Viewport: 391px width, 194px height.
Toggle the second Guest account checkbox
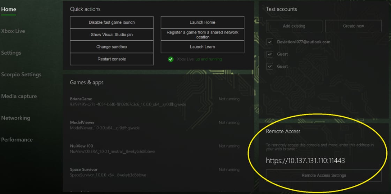[x=270, y=66]
